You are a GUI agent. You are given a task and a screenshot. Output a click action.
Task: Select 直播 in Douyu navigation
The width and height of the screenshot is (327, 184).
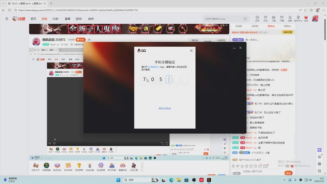click(44, 19)
